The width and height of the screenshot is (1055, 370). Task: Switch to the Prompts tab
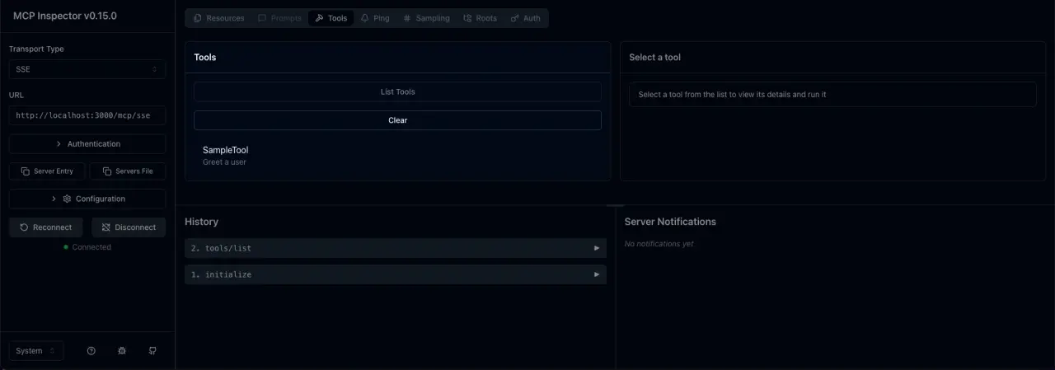[279, 18]
